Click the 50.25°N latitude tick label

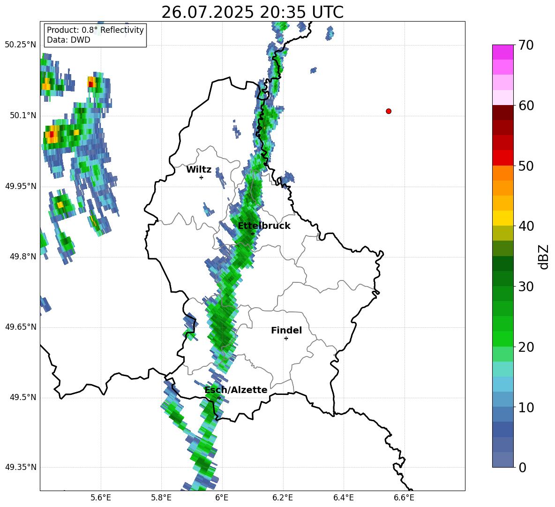coord(21,45)
